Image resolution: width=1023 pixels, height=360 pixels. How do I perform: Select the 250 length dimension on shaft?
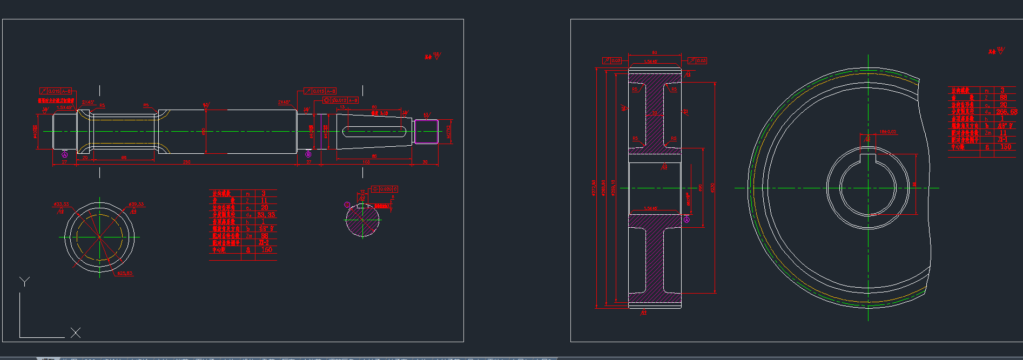(186, 162)
